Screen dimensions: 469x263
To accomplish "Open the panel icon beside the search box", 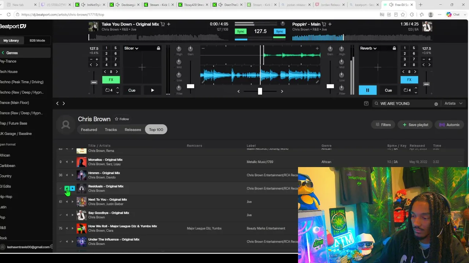I will coord(366,103).
